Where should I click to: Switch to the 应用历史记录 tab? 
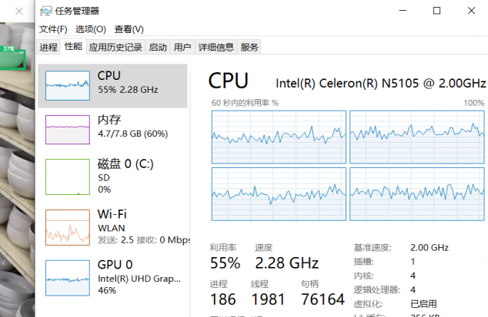tap(115, 47)
